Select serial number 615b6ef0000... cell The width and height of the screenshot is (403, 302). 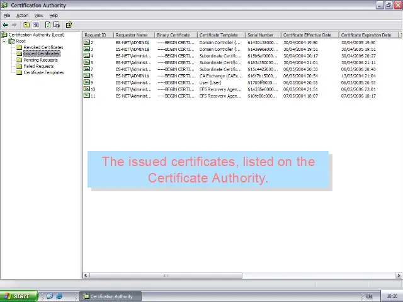tap(263, 56)
